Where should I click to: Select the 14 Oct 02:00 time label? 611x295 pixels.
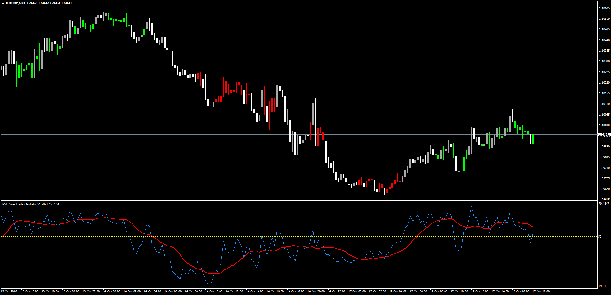click(132, 291)
